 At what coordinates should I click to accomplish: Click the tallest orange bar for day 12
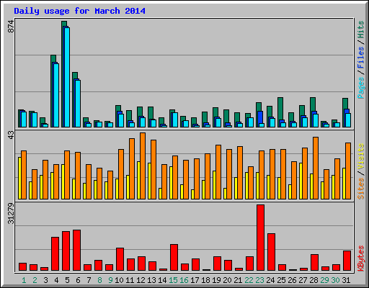click(143, 166)
